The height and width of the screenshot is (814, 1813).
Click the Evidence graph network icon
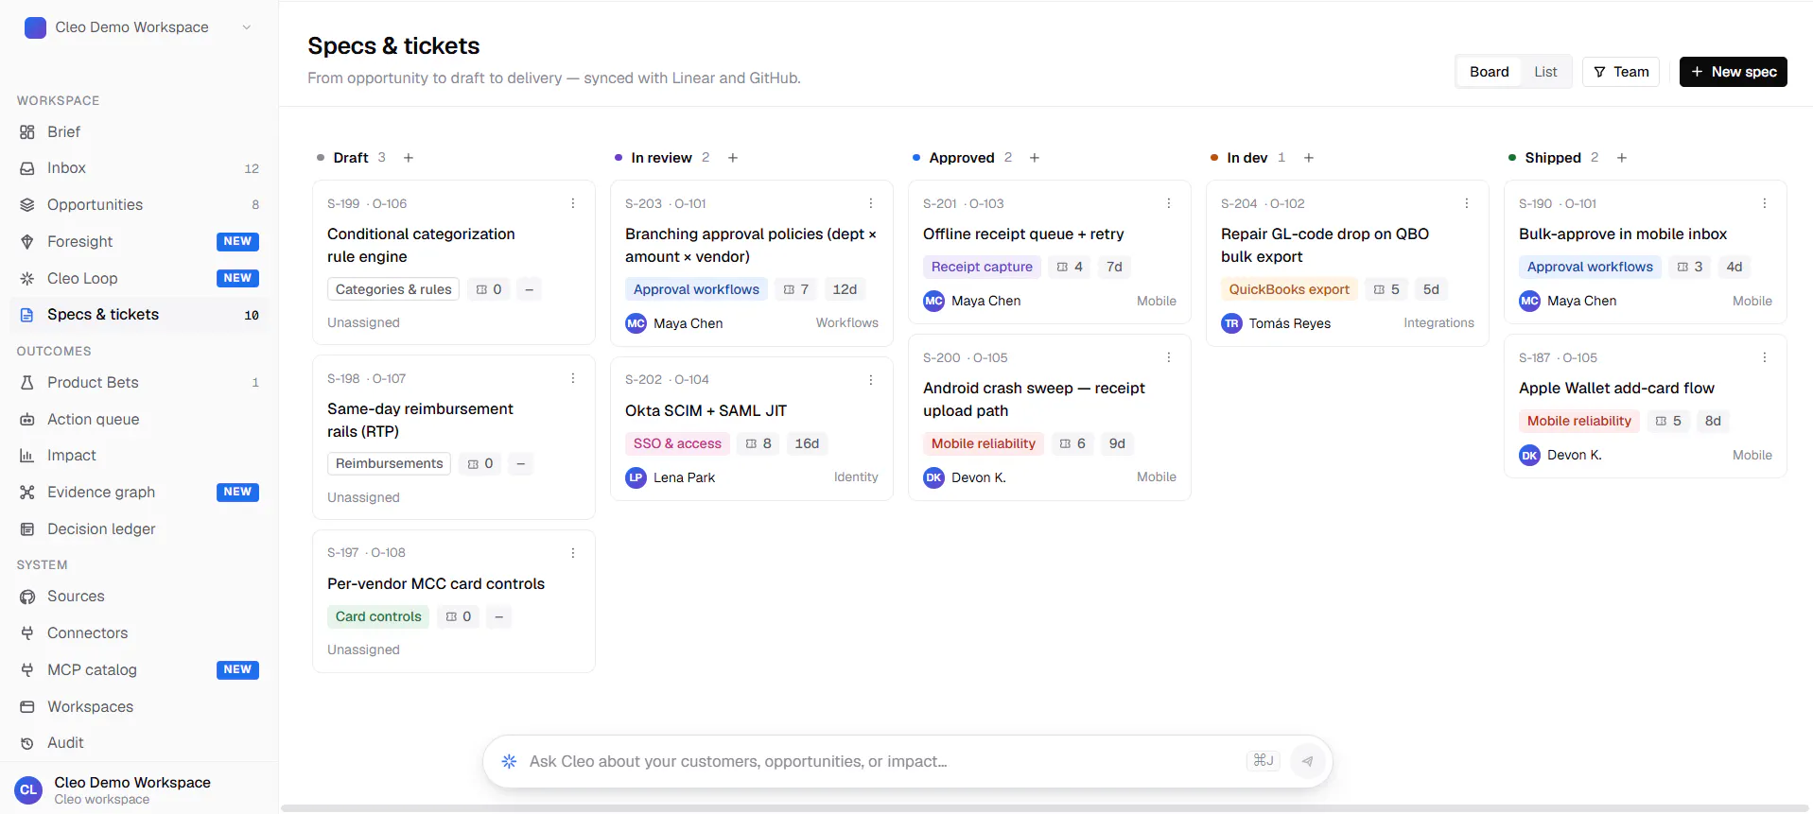pos(27,493)
